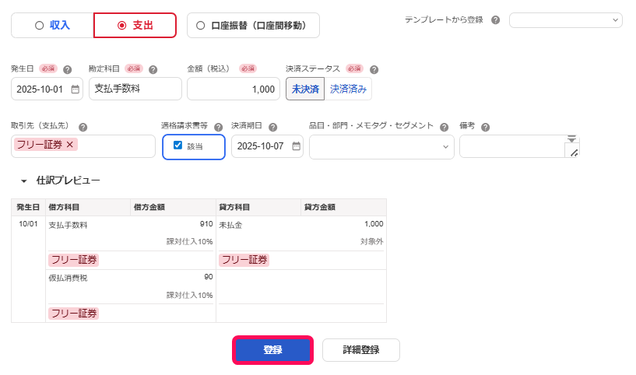The width and height of the screenshot is (636, 375).
Task: Click フリー証券 tag under 支払手数料 row
Action: click(x=73, y=260)
